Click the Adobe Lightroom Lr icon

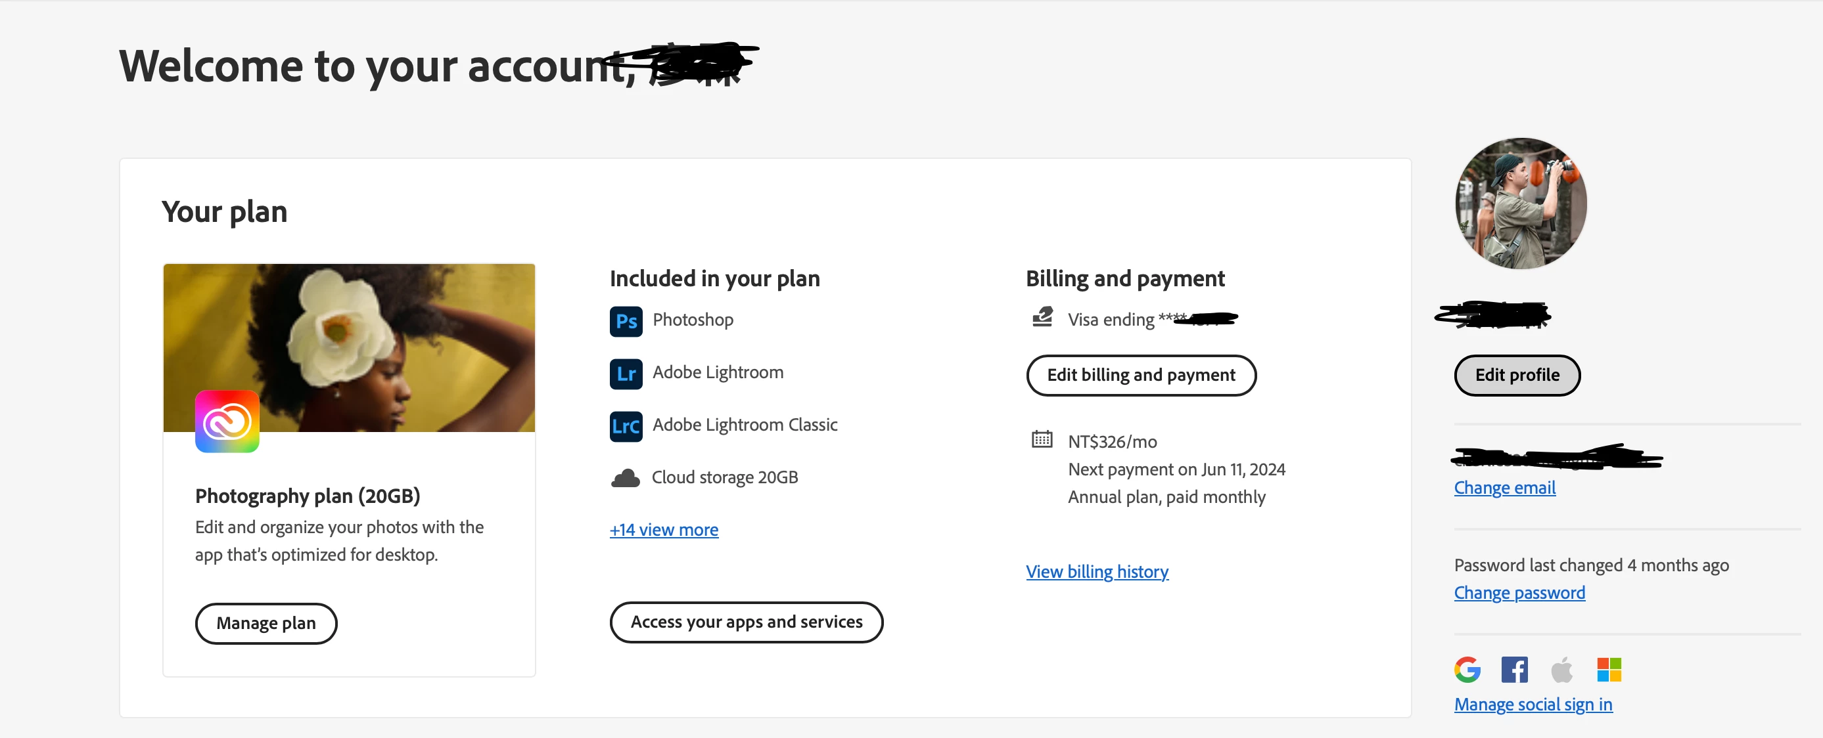[x=626, y=373]
